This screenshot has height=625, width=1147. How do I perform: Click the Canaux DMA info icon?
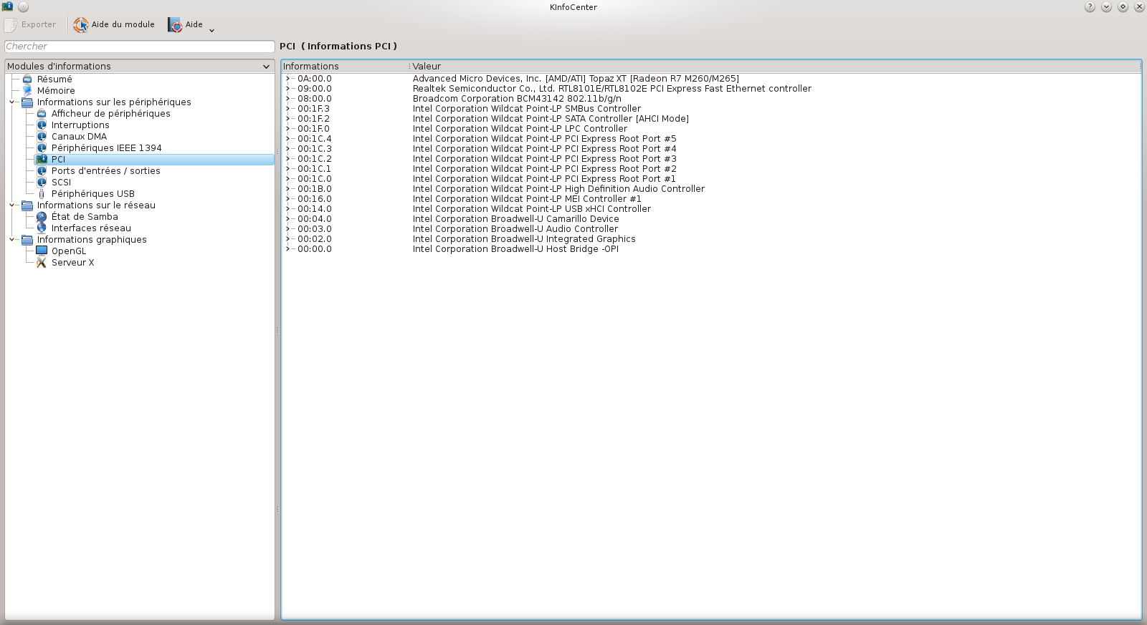[42, 137]
